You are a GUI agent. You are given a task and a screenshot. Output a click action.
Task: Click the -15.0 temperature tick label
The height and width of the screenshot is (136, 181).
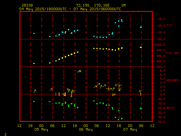(161, 19)
